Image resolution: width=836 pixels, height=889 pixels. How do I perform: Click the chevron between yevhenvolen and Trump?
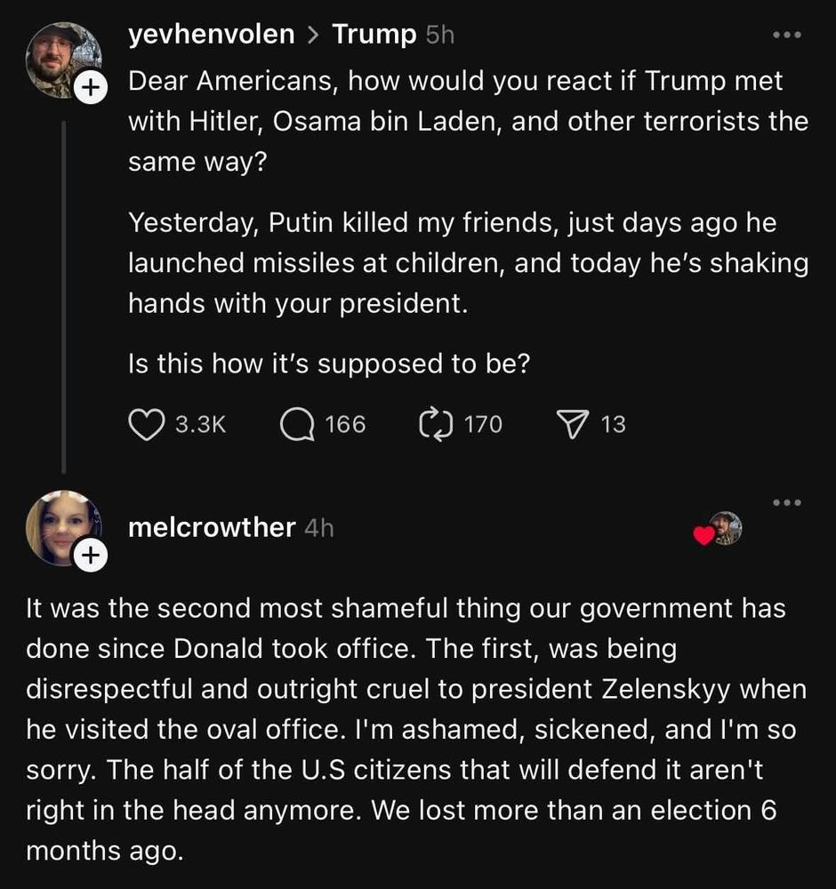[x=313, y=36]
